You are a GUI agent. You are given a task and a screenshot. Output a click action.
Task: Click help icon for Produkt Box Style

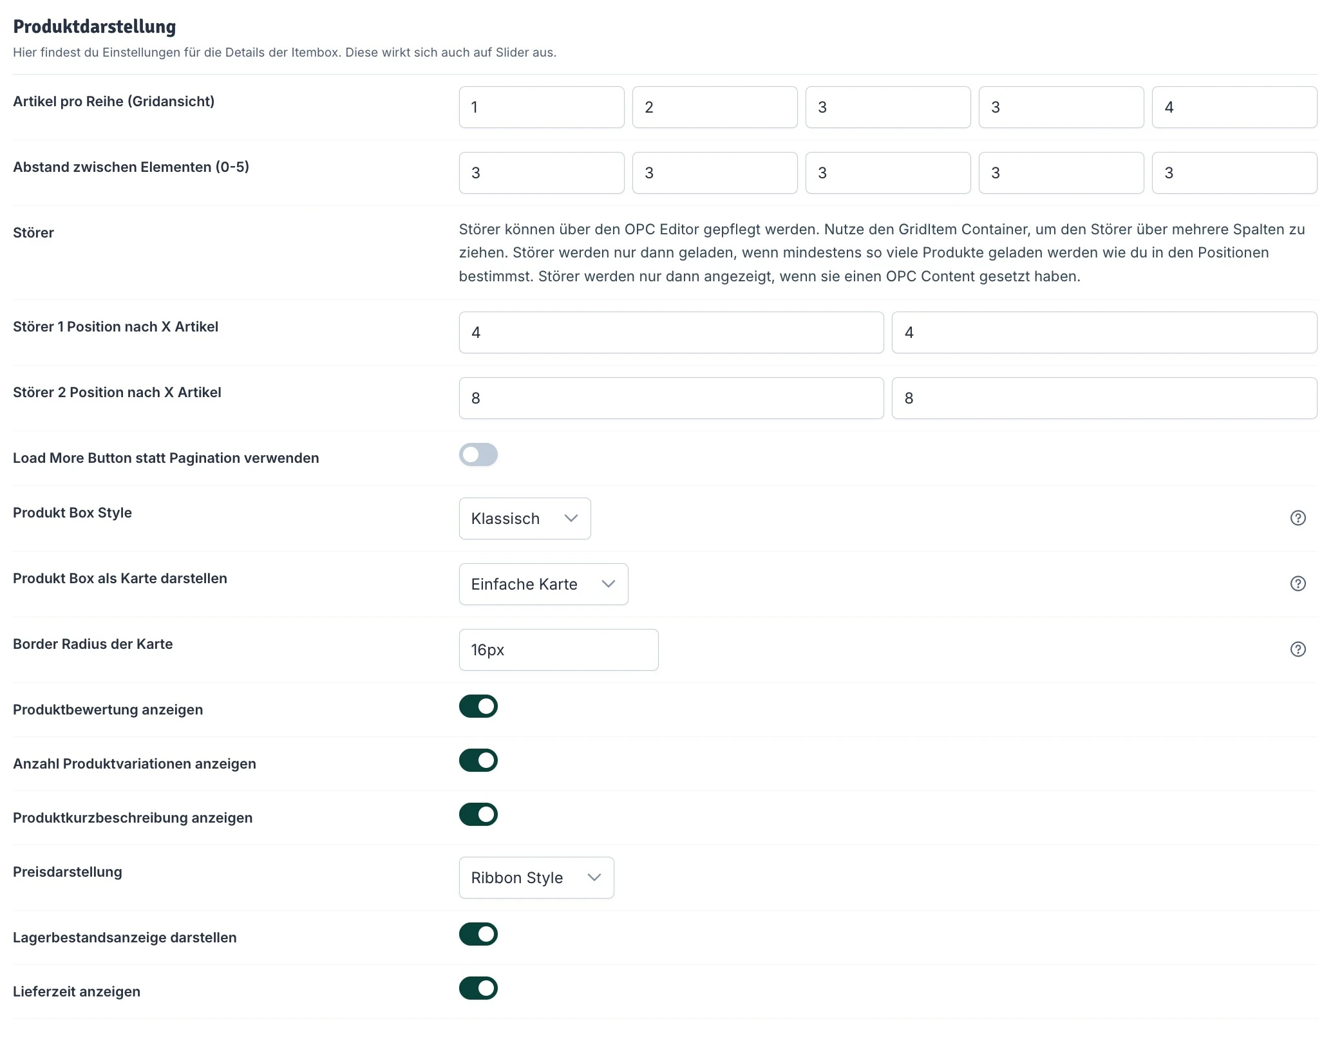(x=1298, y=518)
